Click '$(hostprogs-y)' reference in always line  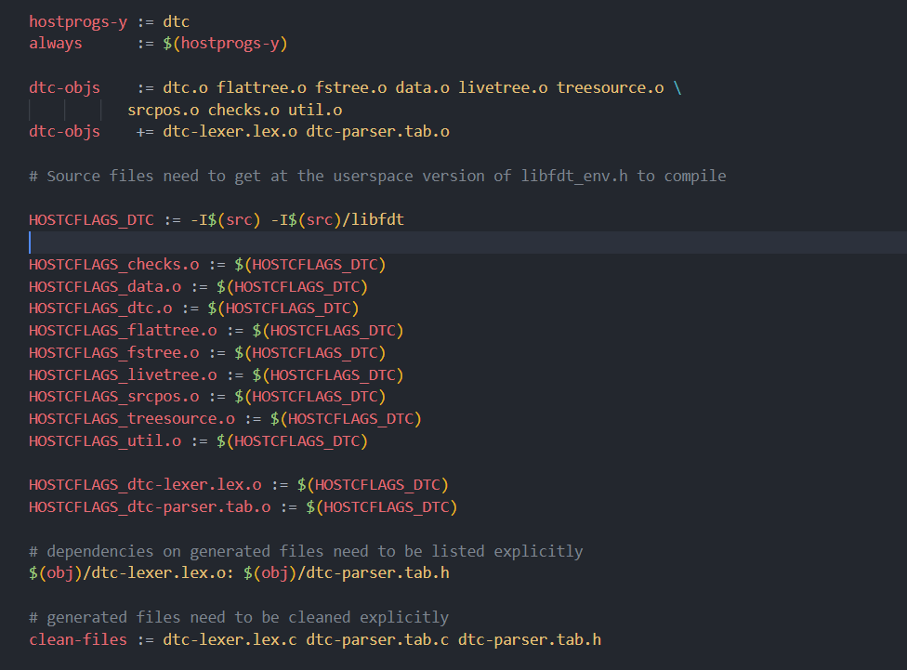(225, 44)
